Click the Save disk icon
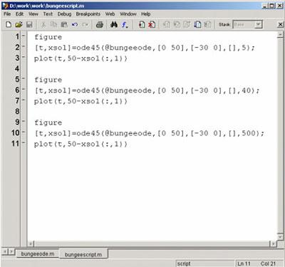Screen dimensions: 285x267 (x=29, y=24)
